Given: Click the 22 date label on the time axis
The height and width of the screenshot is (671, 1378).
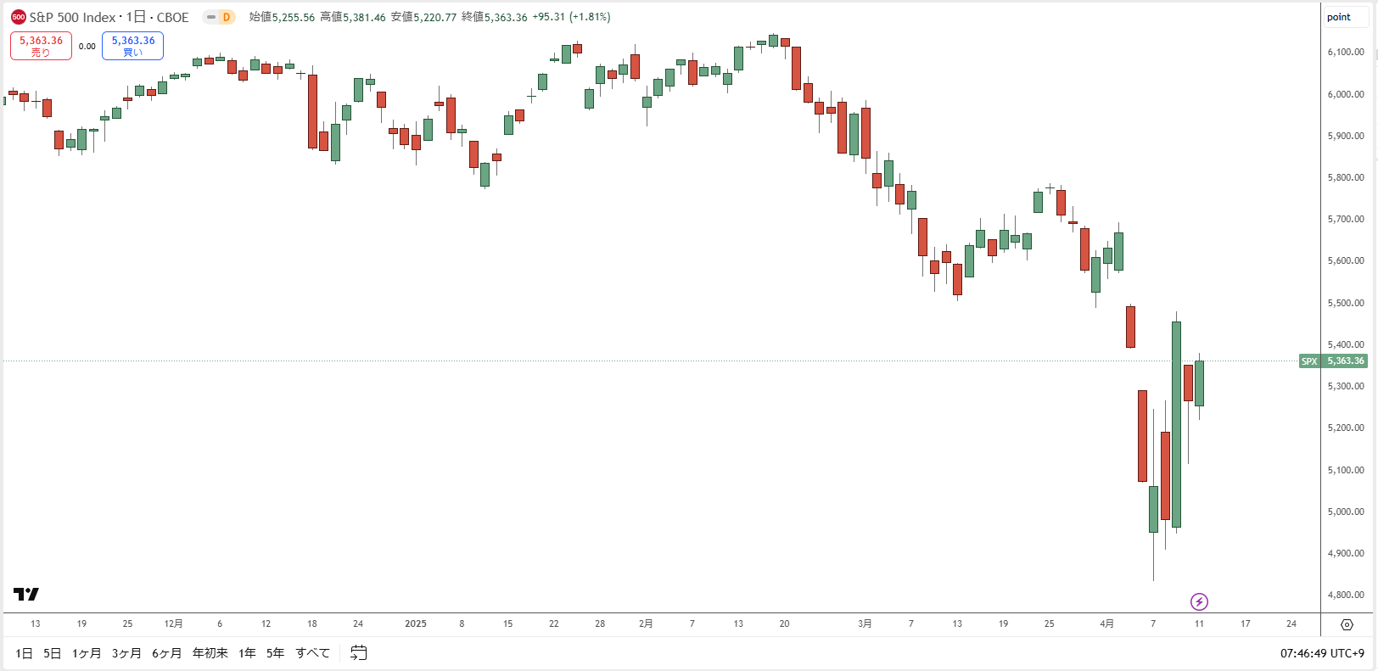Looking at the screenshot, I should (x=554, y=623).
